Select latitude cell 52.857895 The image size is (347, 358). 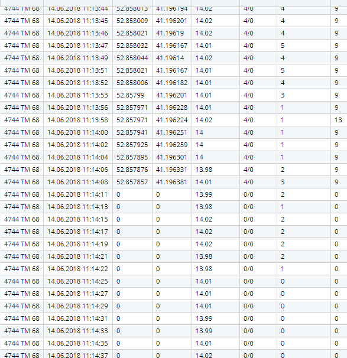click(132, 157)
